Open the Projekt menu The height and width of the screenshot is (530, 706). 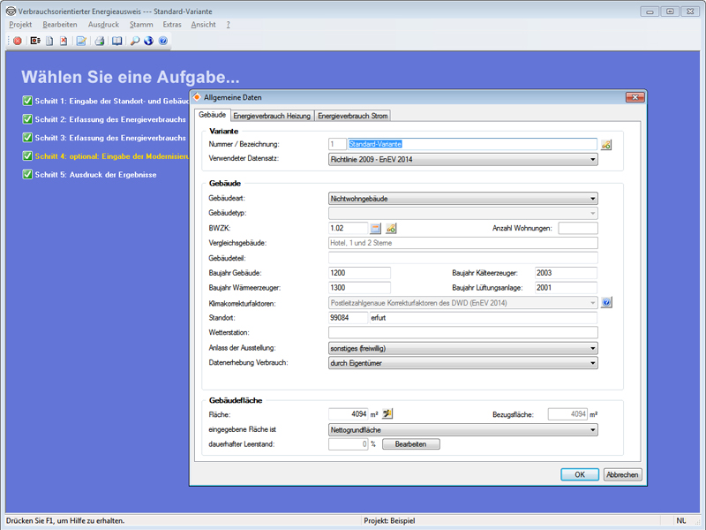(x=20, y=25)
